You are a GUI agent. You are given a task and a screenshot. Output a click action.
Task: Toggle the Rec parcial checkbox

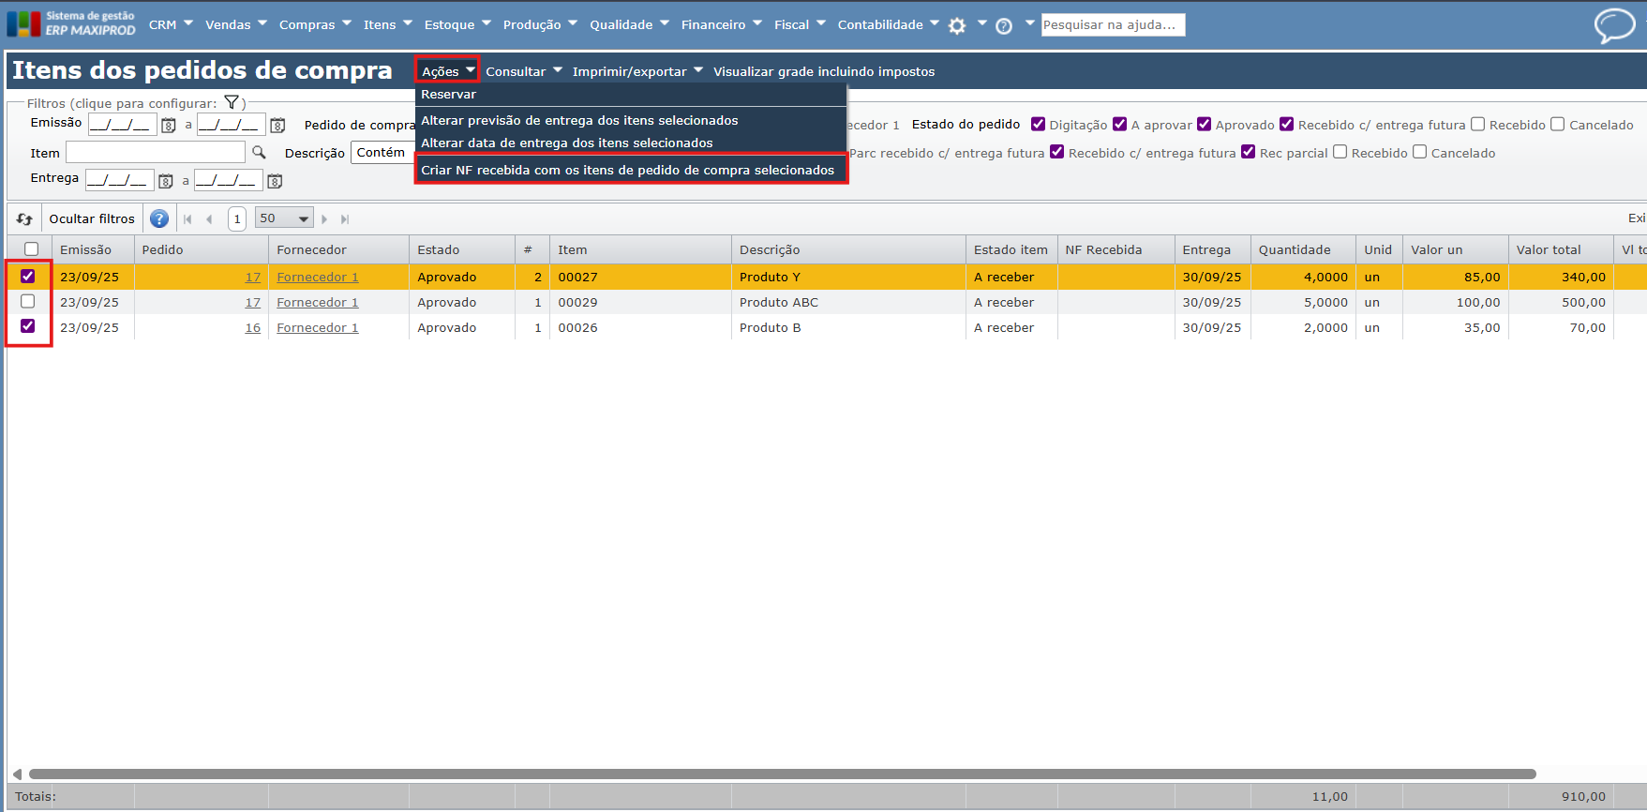click(x=1249, y=152)
